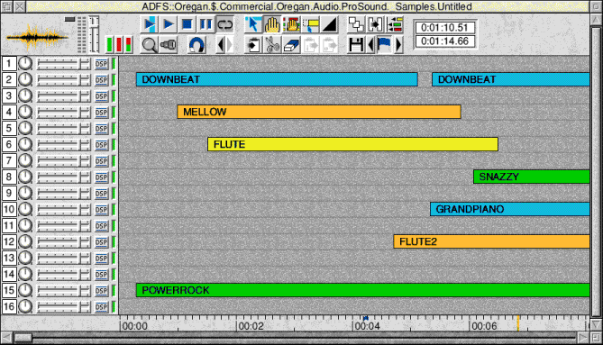Set the volume slider on track 4
The image size is (603, 345).
click(x=63, y=113)
